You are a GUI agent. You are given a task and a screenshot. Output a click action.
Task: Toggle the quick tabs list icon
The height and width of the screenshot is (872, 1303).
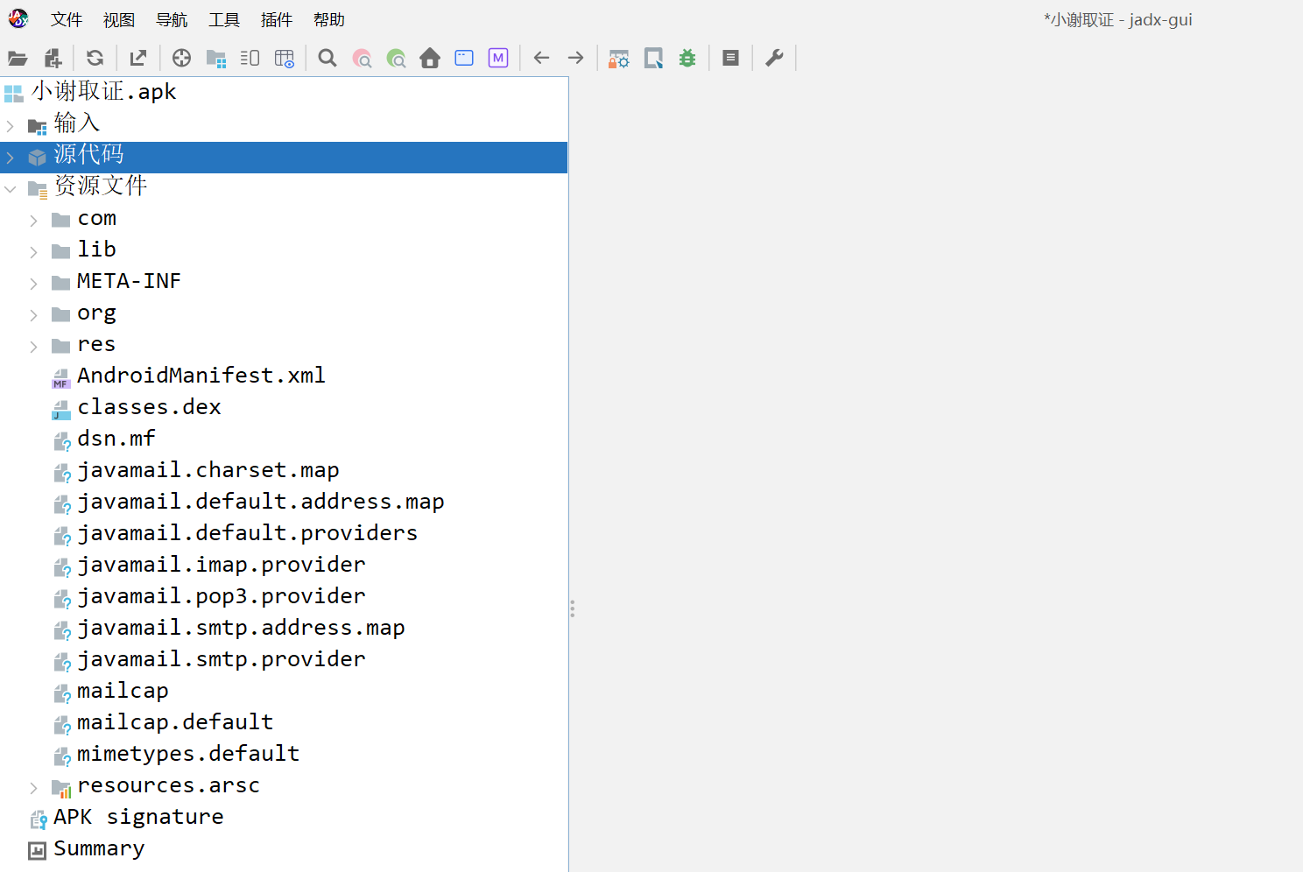pos(250,59)
